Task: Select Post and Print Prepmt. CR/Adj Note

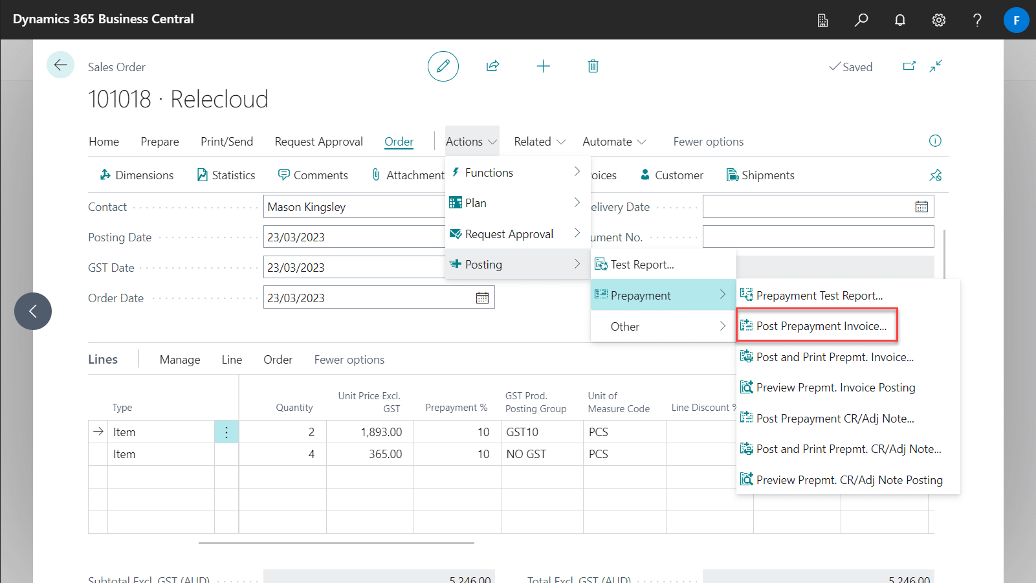Action: click(x=848, y=448)
